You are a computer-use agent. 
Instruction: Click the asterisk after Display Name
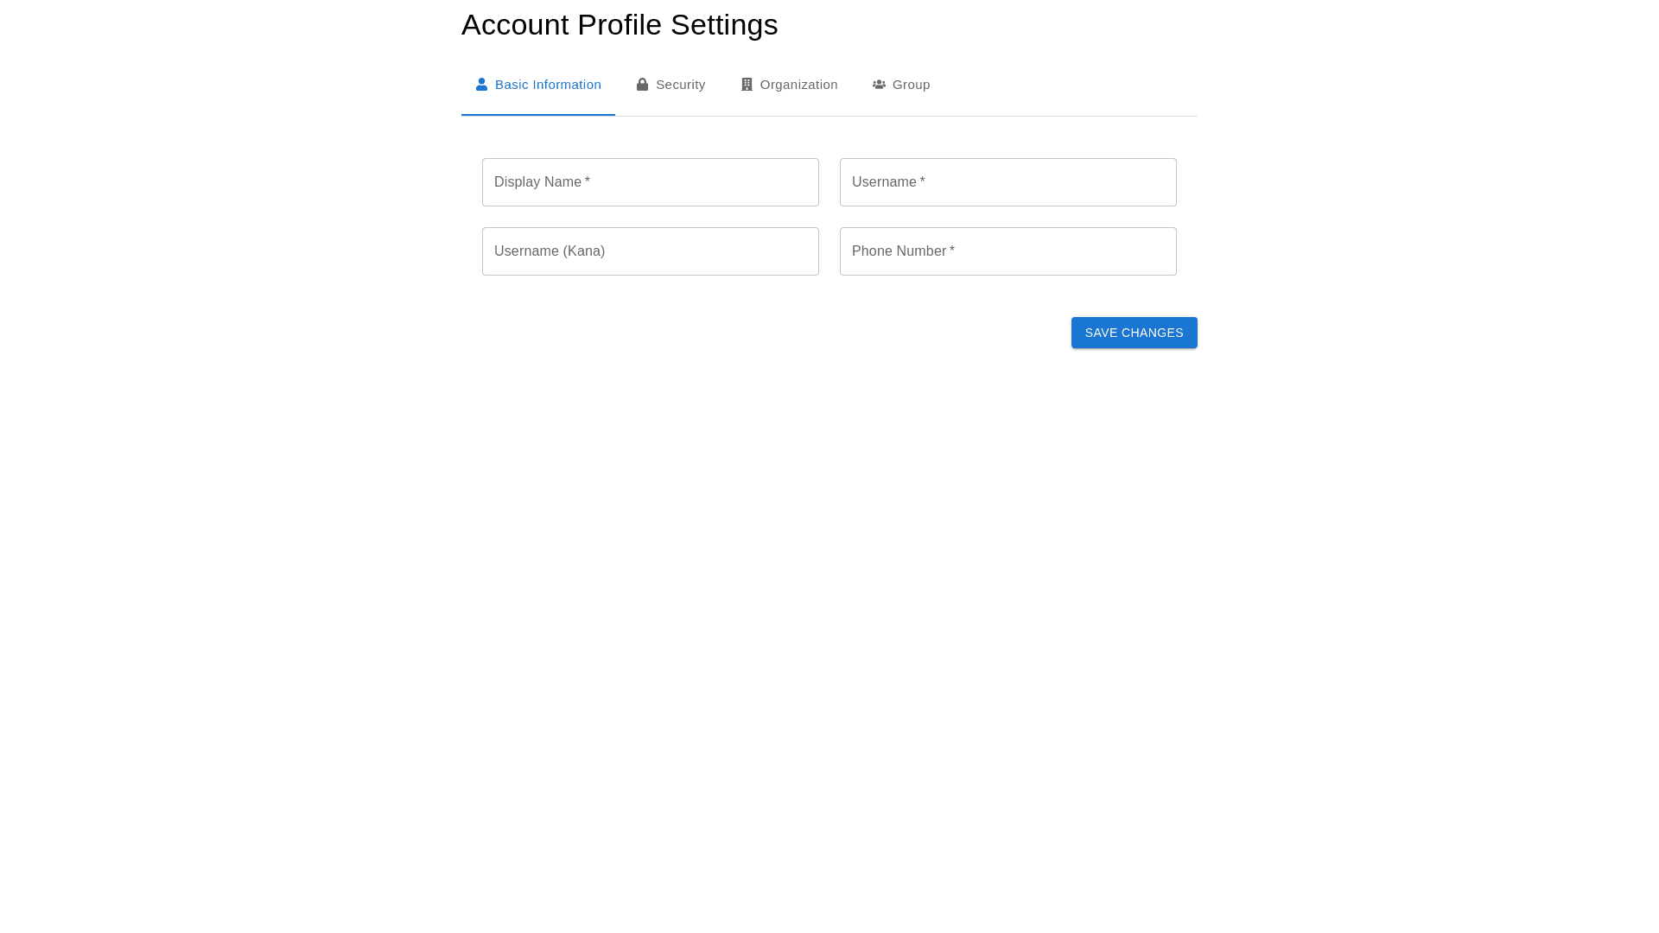tap(588, 181)
